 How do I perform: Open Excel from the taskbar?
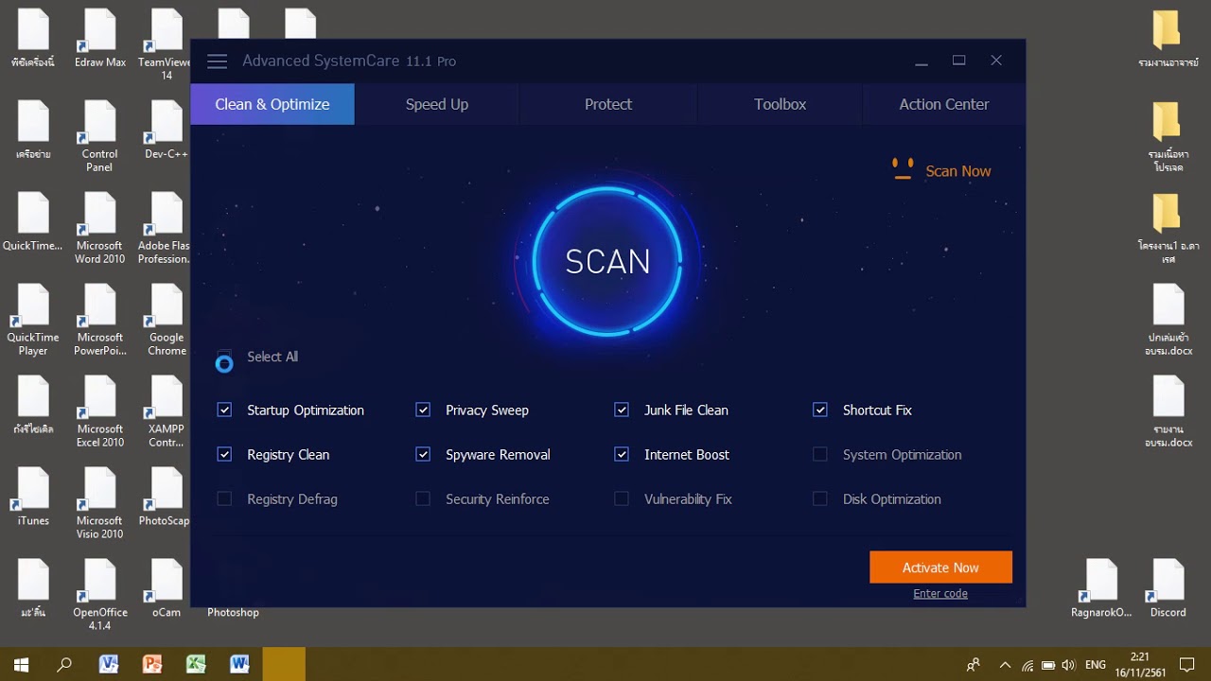click(x=196, y=664)
